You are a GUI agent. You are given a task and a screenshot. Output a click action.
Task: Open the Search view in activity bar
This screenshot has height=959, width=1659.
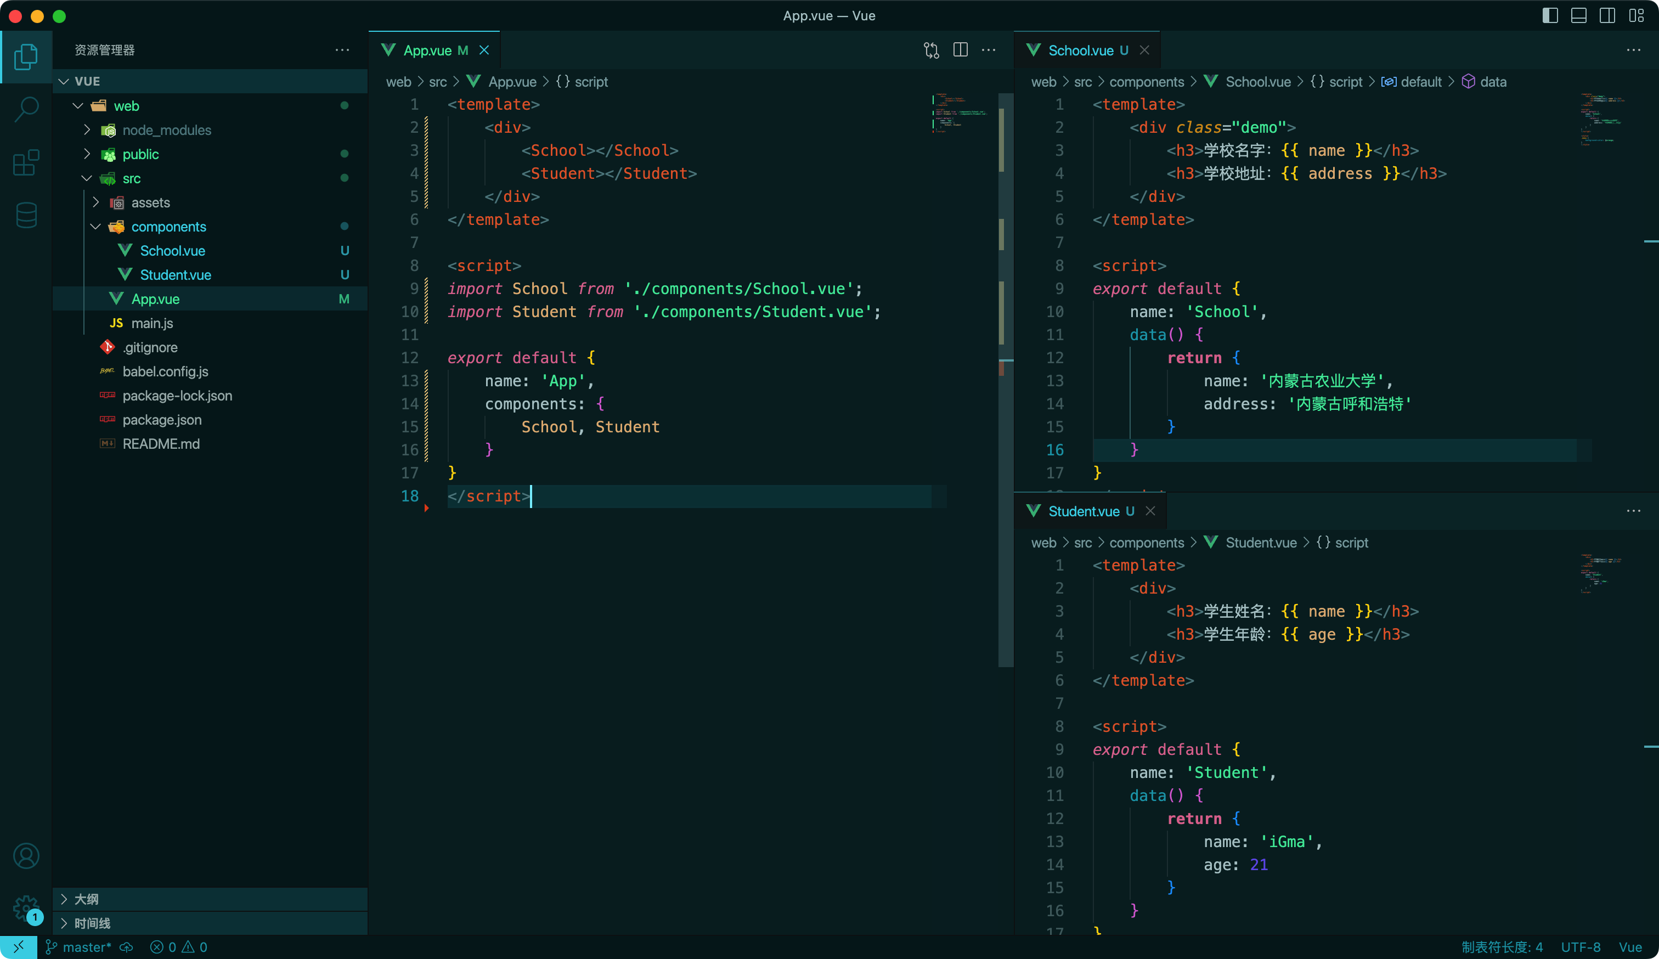click(x=26, y=109)
